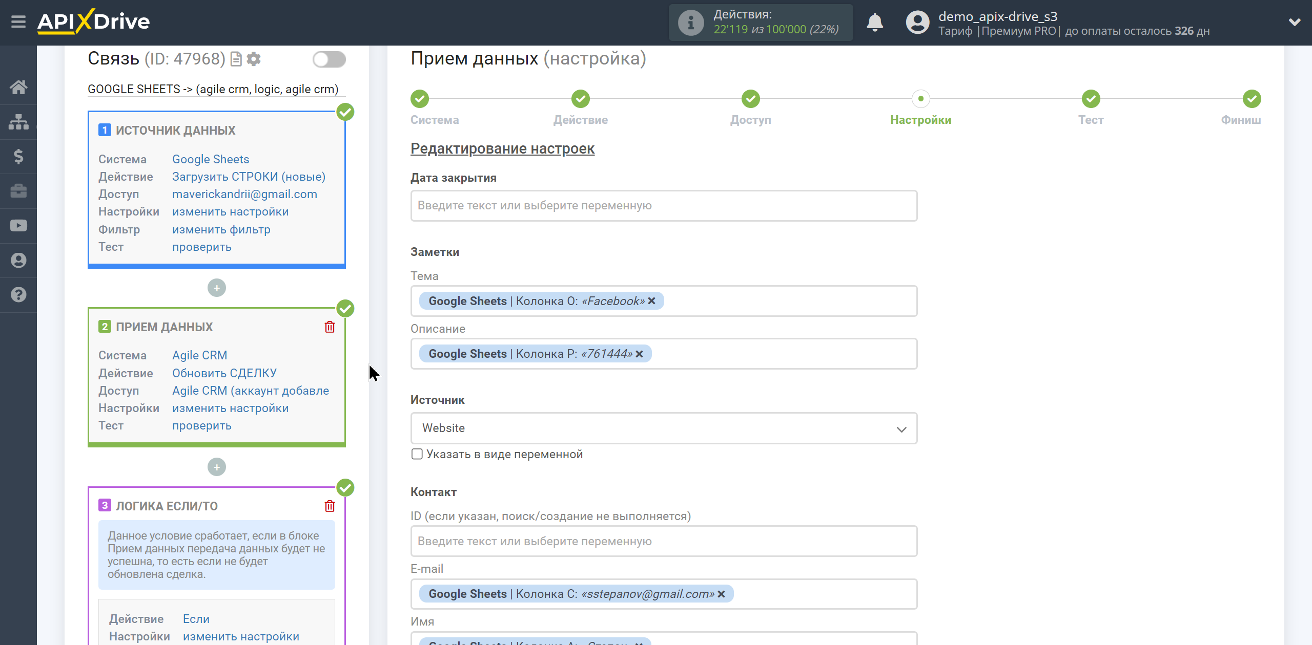This screenshot has width=1312, height=645.
Task: Open connections sitemap icon in sidebar
Action: click(x=18, y=122)
